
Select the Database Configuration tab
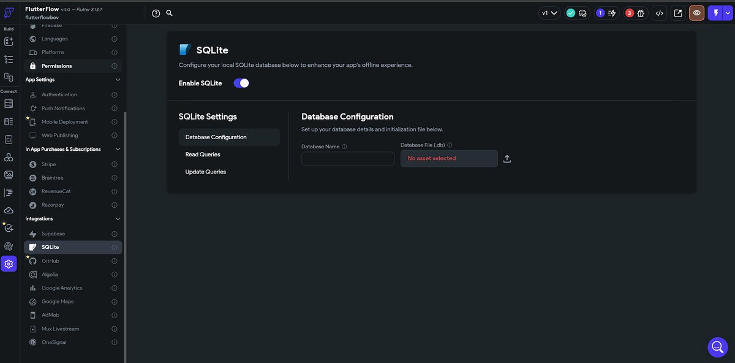coord(229,137)
